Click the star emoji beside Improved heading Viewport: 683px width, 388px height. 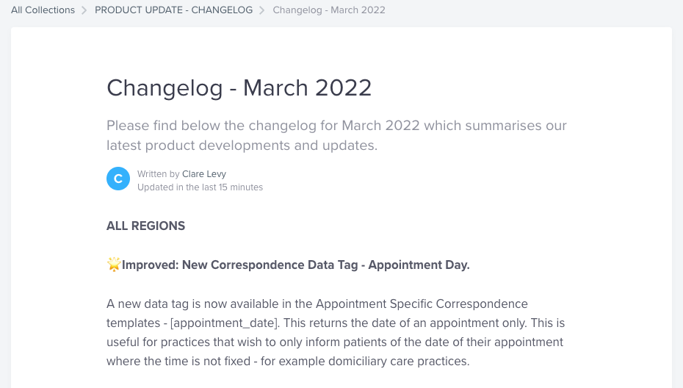point(114,265)
